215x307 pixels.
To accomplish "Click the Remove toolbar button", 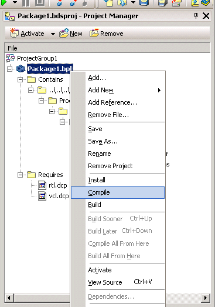I will [107, 34].
